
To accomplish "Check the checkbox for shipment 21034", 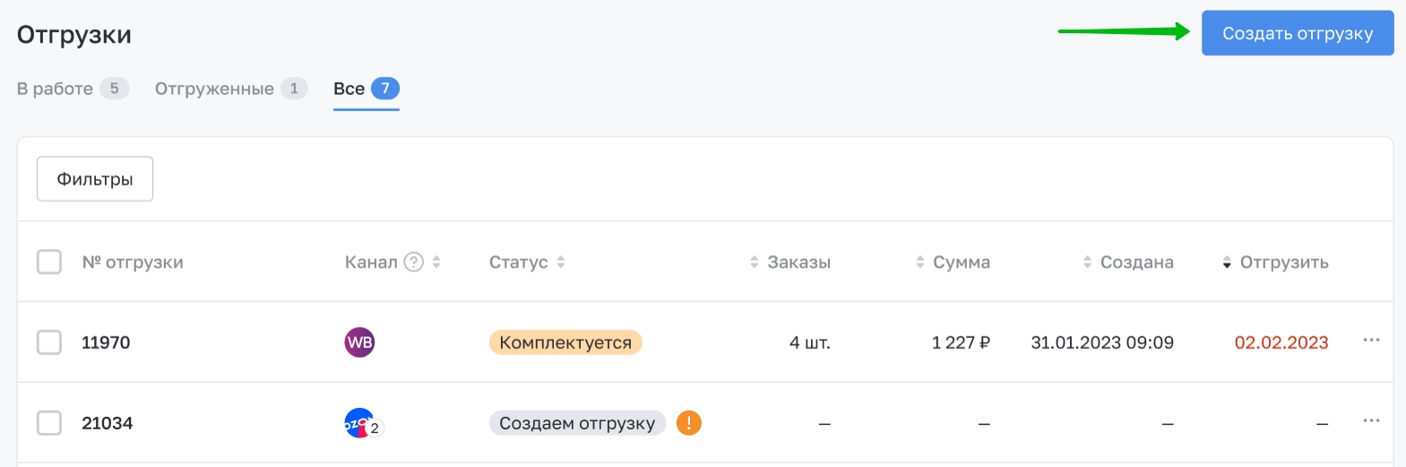I will pyautogui.click(x=49, y=423).
